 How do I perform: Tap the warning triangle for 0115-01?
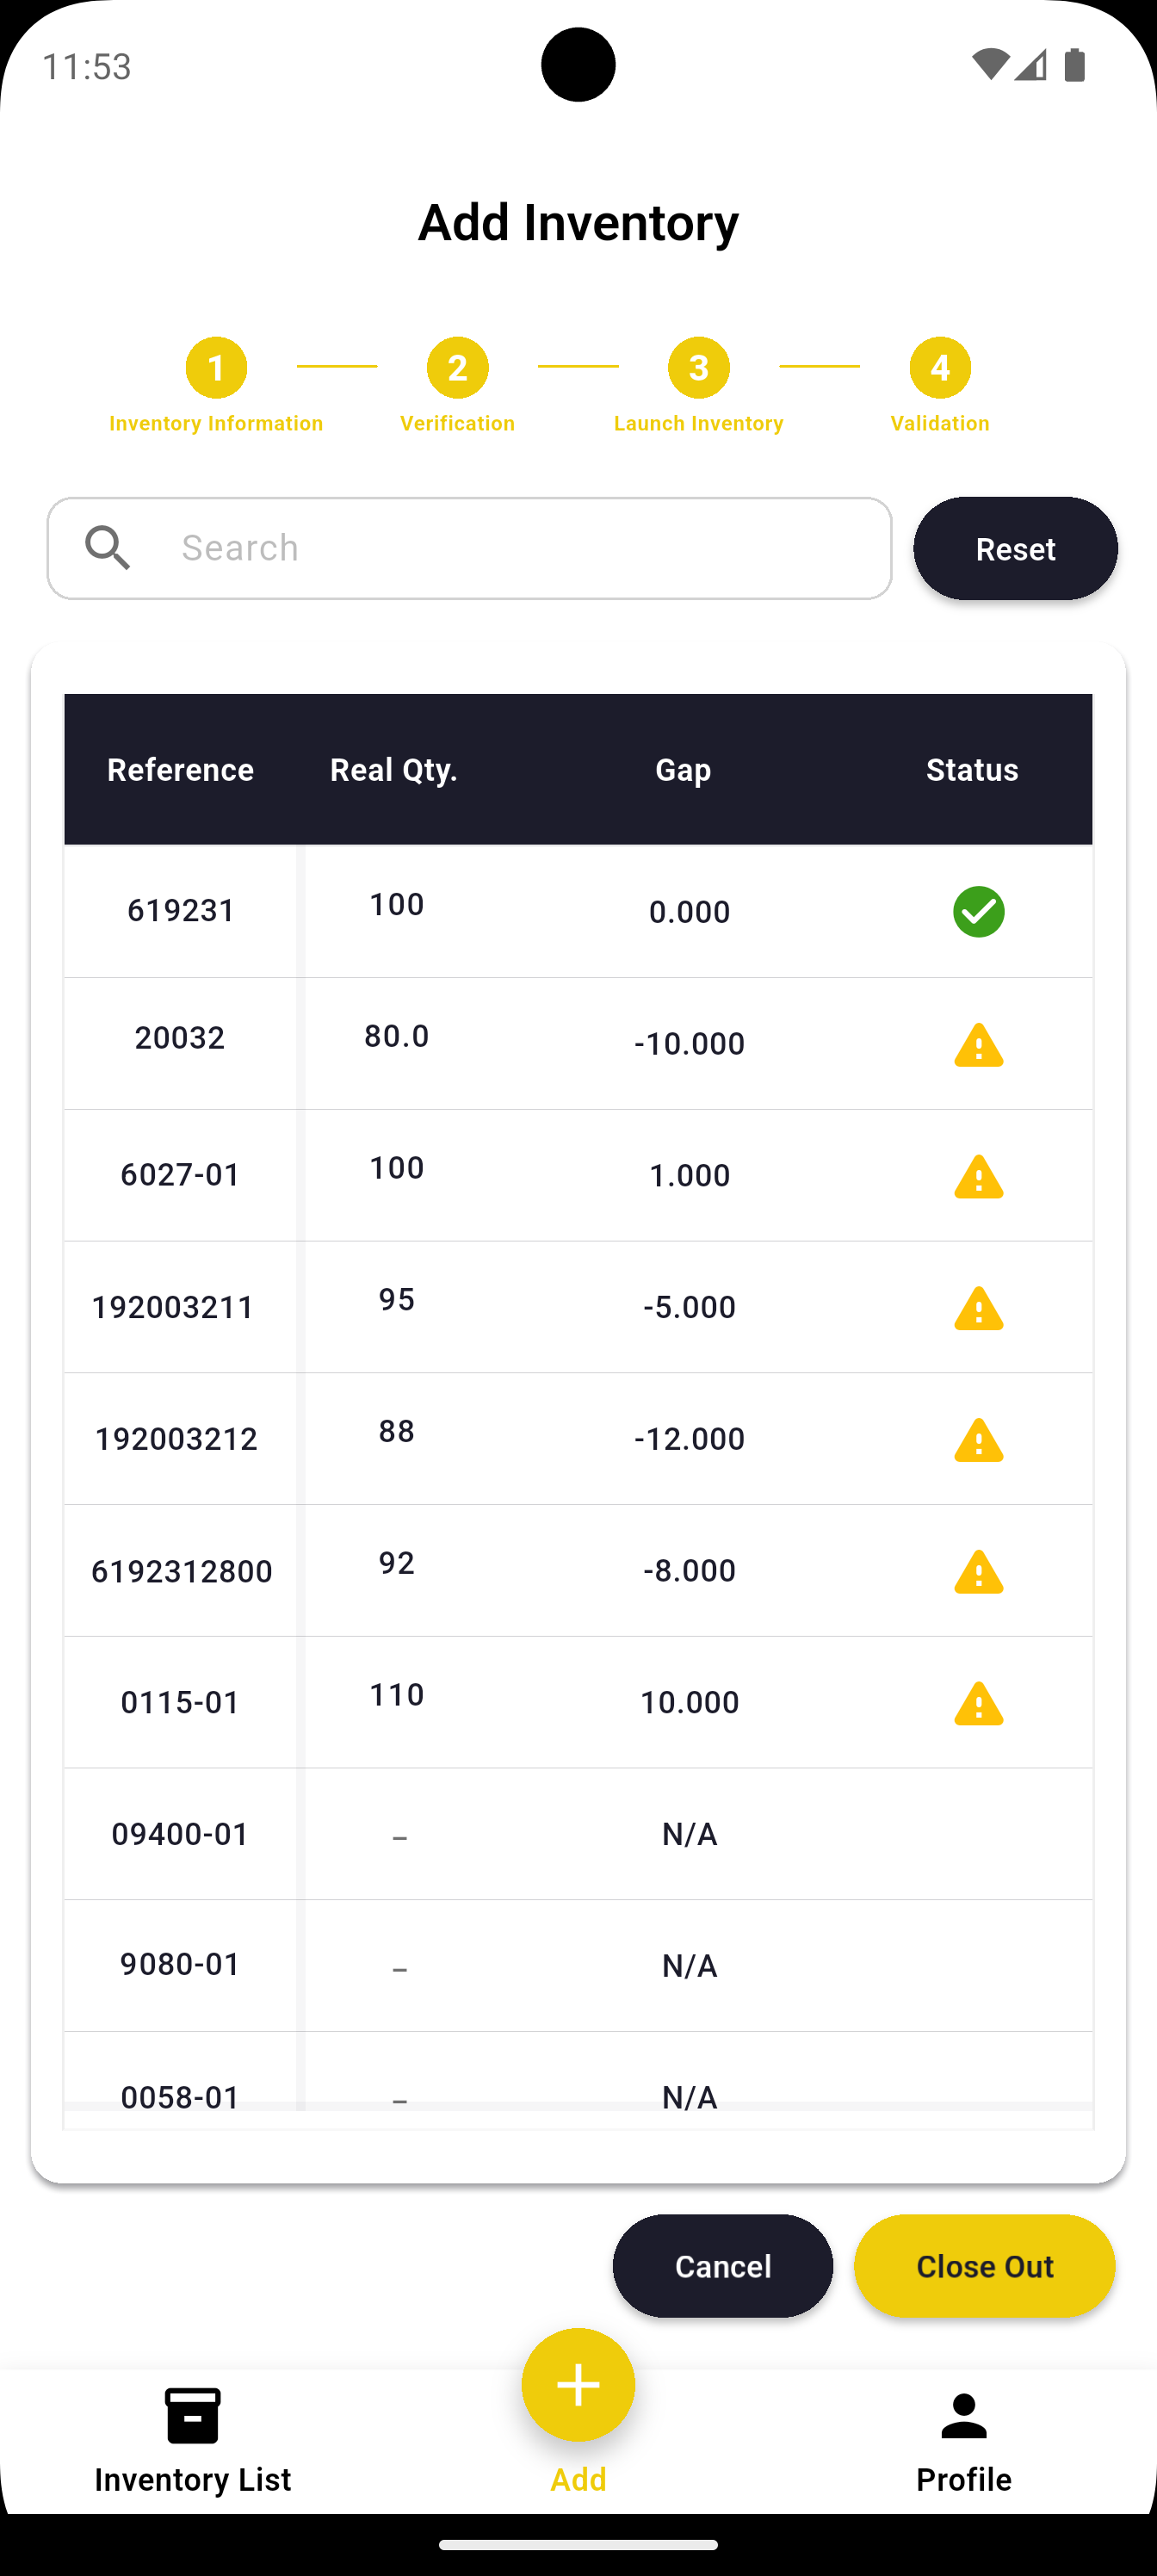[978, 1703]
